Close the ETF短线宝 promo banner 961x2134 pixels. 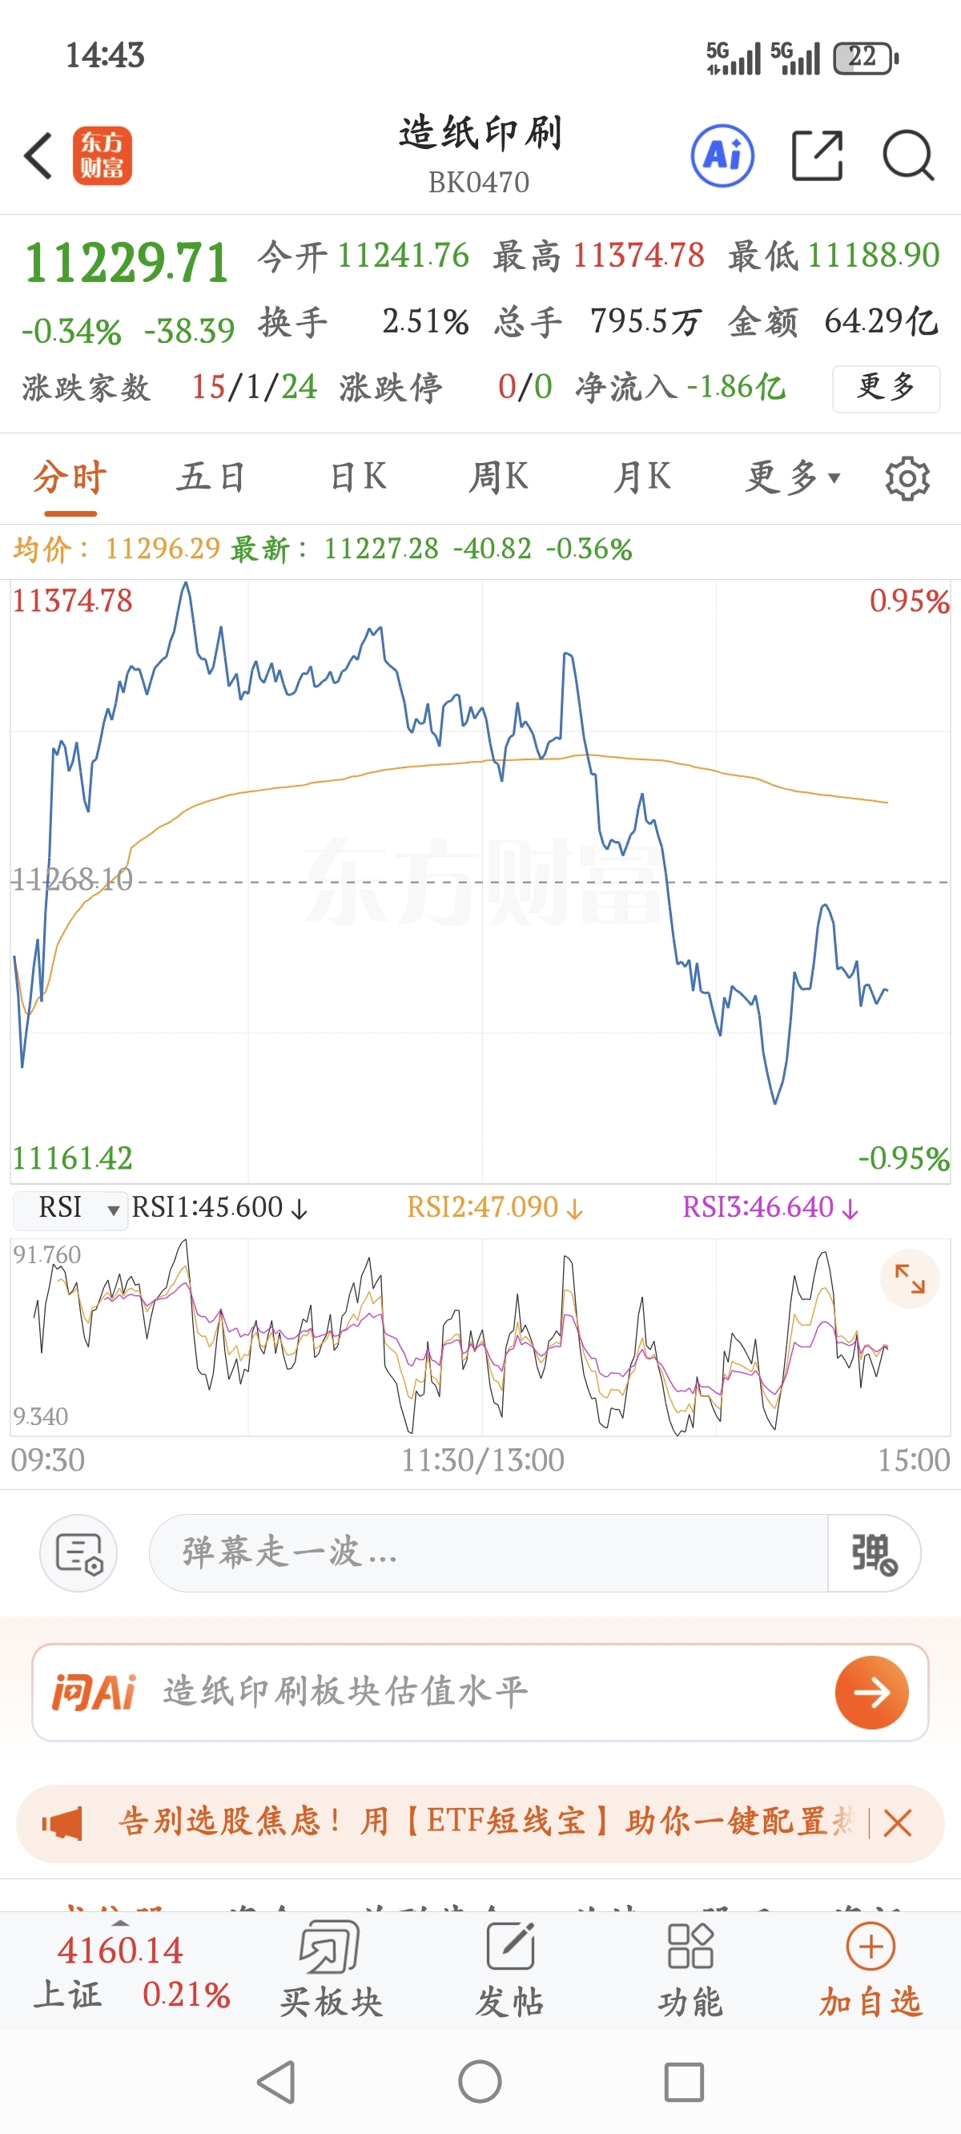(897, 1823)
